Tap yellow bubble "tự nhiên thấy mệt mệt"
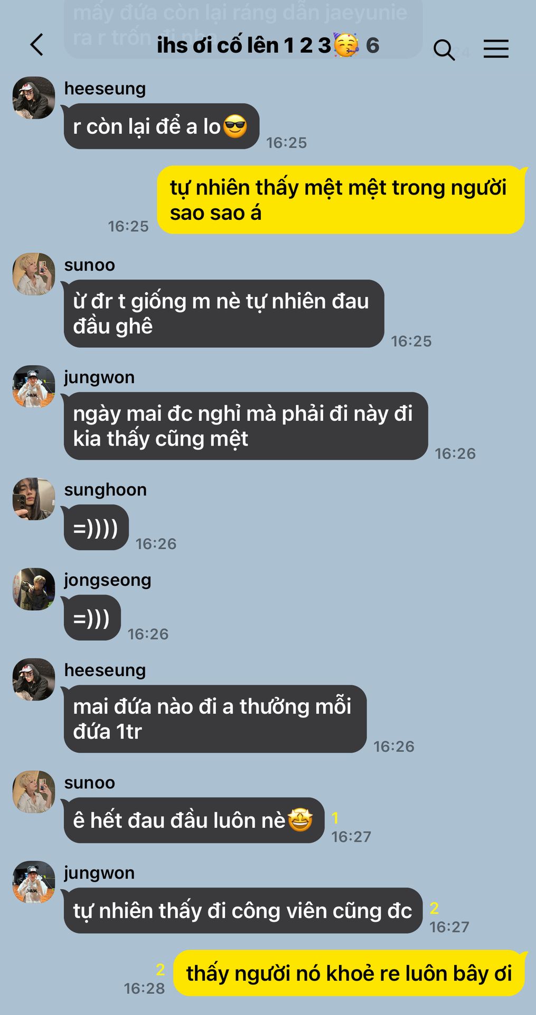 point(341,200)
